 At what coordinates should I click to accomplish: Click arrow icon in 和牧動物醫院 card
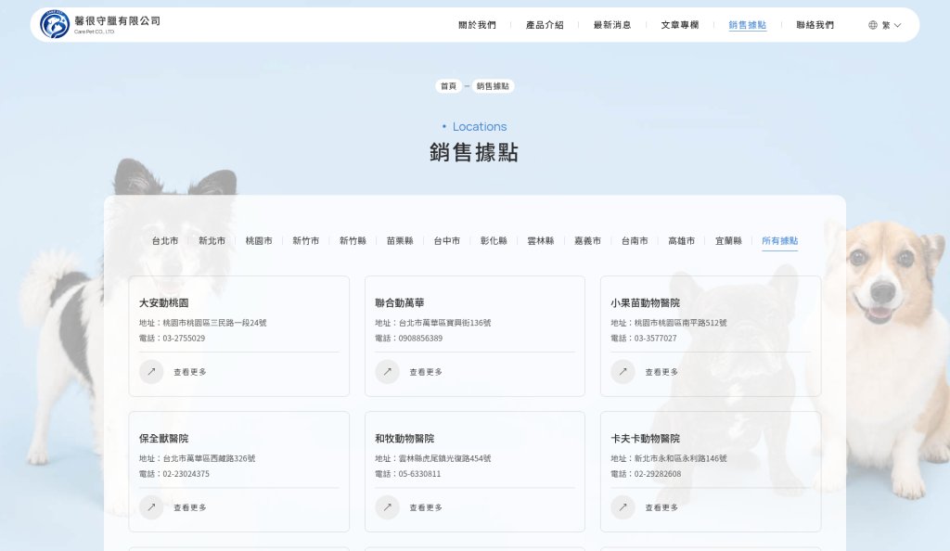coord(387,507)
